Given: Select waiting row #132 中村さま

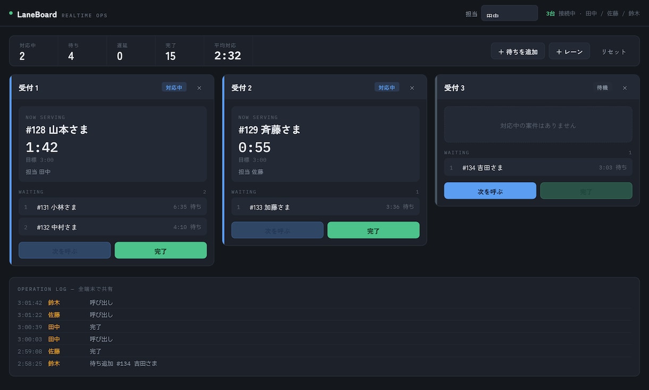Looking at the screenshot, I should (x=113, y=227).
